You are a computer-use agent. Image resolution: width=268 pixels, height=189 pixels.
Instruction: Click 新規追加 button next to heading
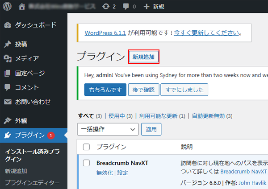143,57
